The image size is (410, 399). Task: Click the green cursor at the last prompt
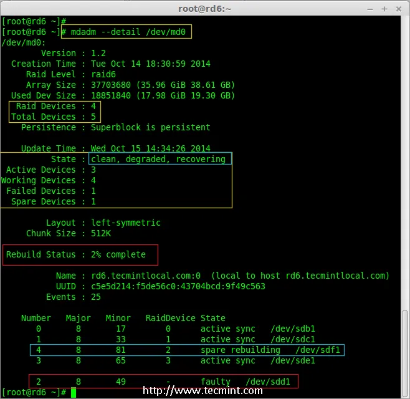click(x=74, y=392)
